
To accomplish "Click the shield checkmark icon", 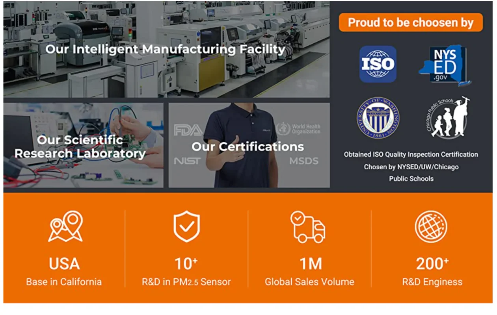I will pyautogui.click(x=186, y=226).
